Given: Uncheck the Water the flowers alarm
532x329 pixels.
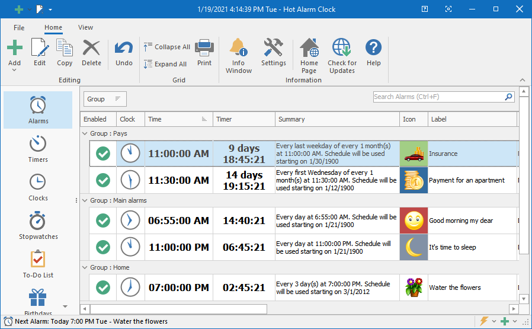Looking at the screenshot, I should pyautogui.click(x=103, y=288).
